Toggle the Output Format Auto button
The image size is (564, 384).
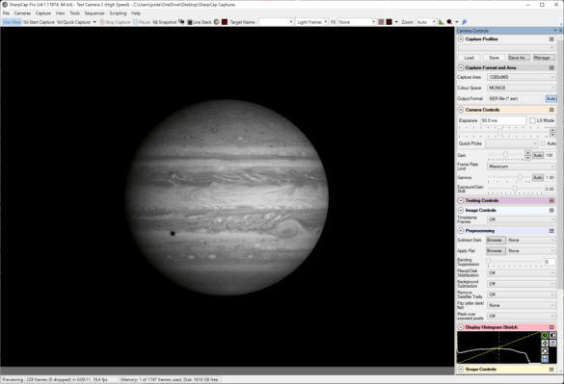tap(551, 98)
